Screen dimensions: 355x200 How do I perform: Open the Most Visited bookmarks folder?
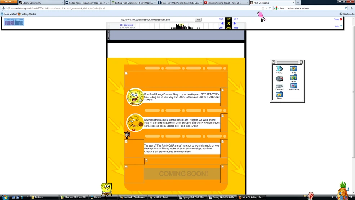click(x=9, y=14)
